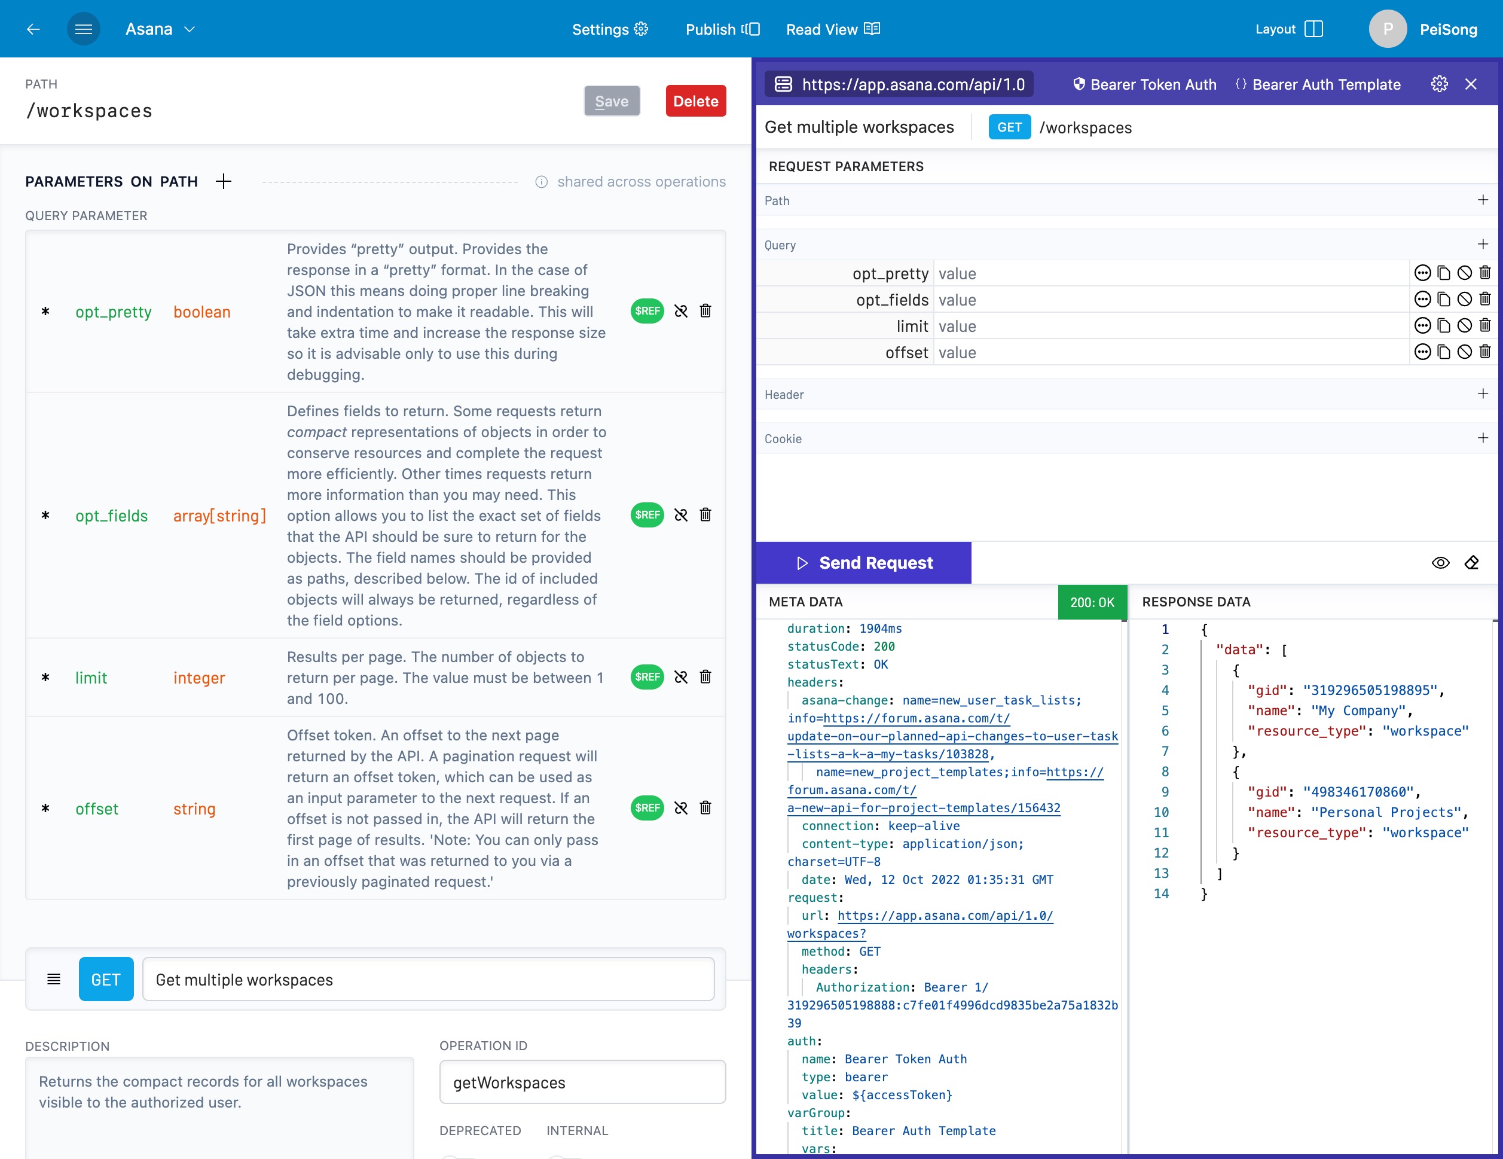Click the GET badge beside /workspaces in request panel

click(1009, 127)
